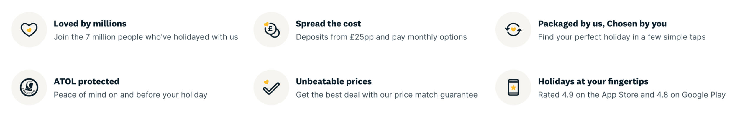Click the "Peace of mind" description text
The image size is (740, 122).
130,95
